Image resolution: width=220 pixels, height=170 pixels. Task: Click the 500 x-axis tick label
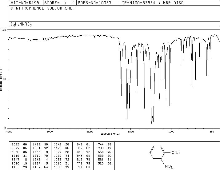pyautogui.click(x=212, y=132)
